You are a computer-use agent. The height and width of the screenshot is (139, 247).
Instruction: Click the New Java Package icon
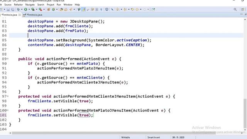[x=49, y=10]
